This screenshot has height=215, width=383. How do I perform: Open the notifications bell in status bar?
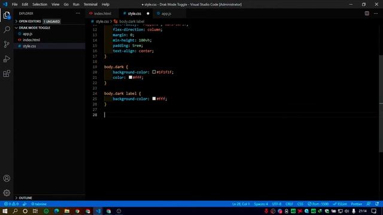(377, 204)
